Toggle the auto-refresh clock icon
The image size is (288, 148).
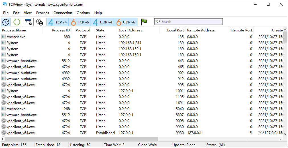[x=6, y=22]
